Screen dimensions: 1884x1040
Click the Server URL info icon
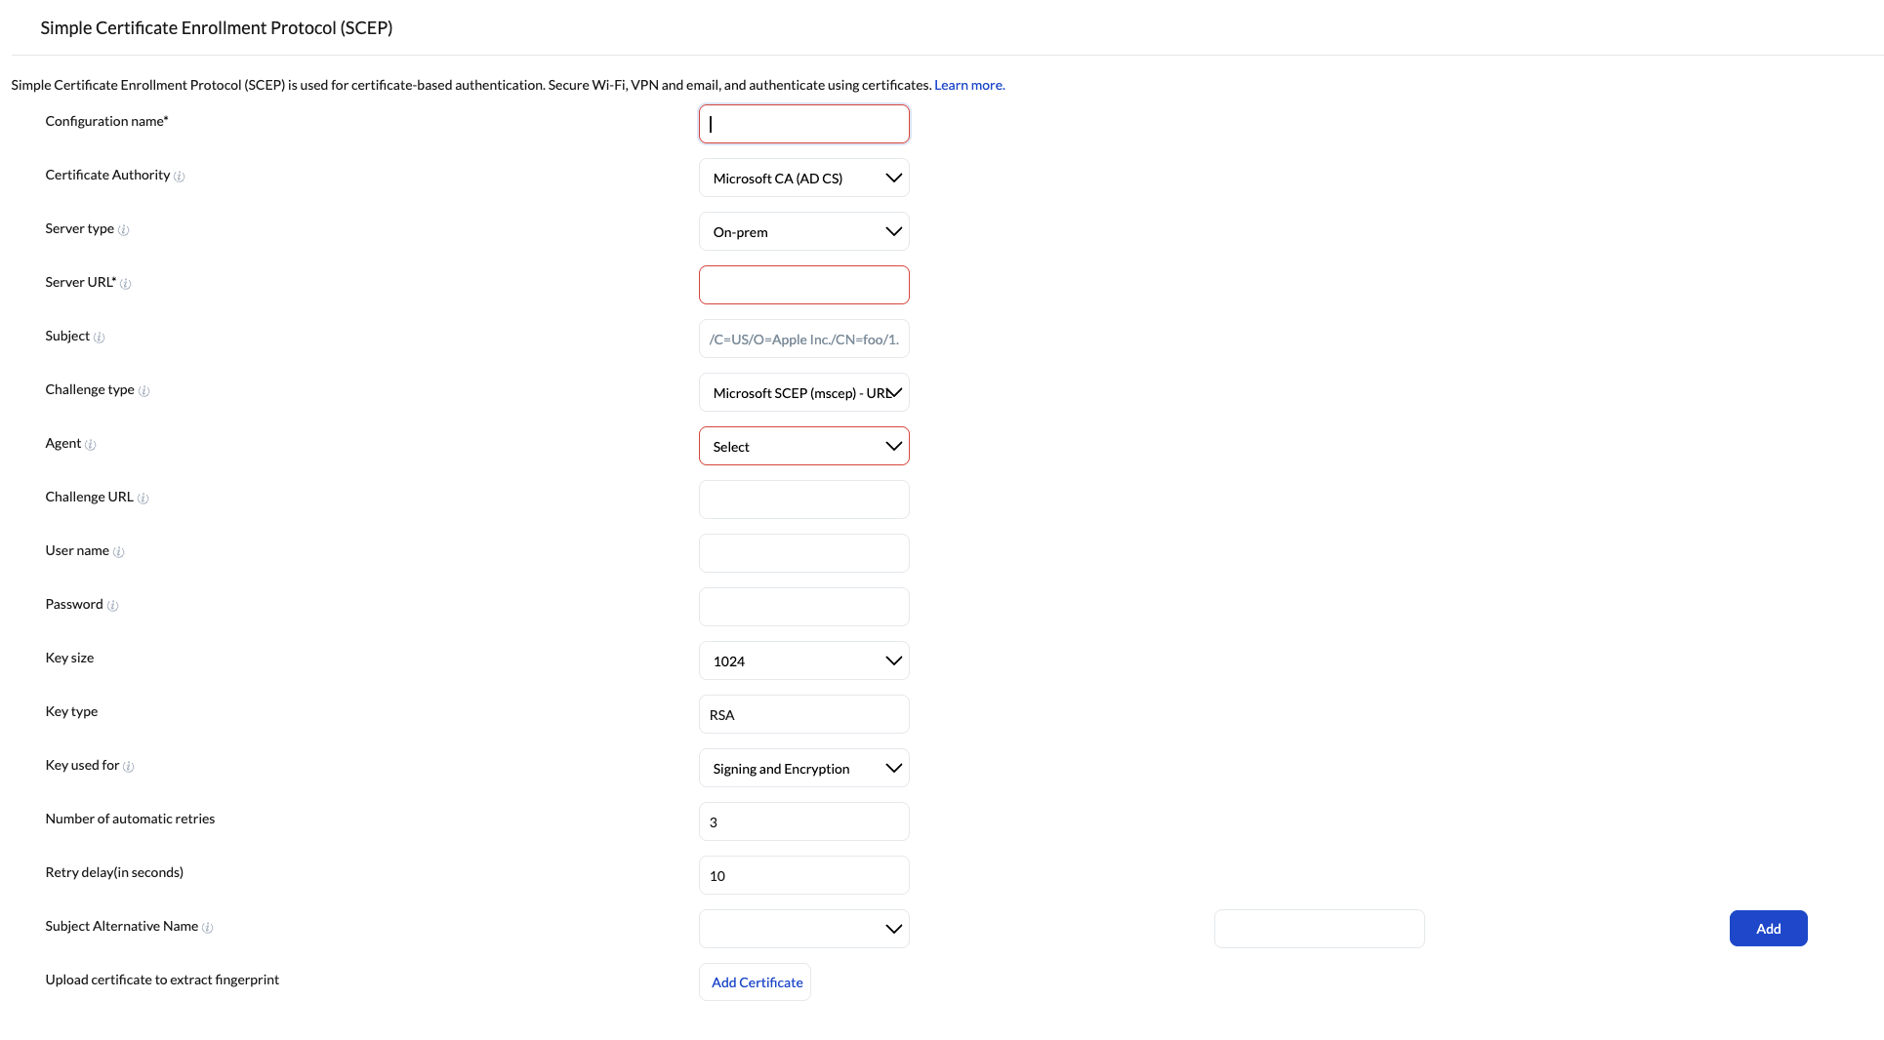(x=125, y=284)
